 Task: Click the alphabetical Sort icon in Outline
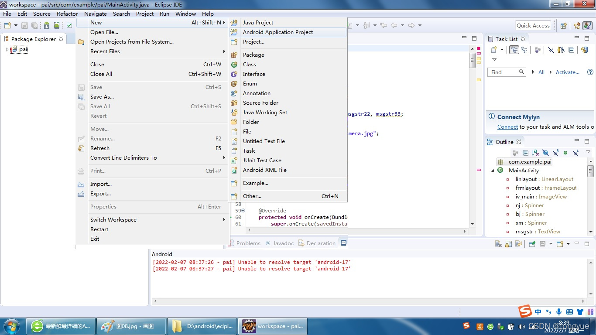(x=535, y=153)
